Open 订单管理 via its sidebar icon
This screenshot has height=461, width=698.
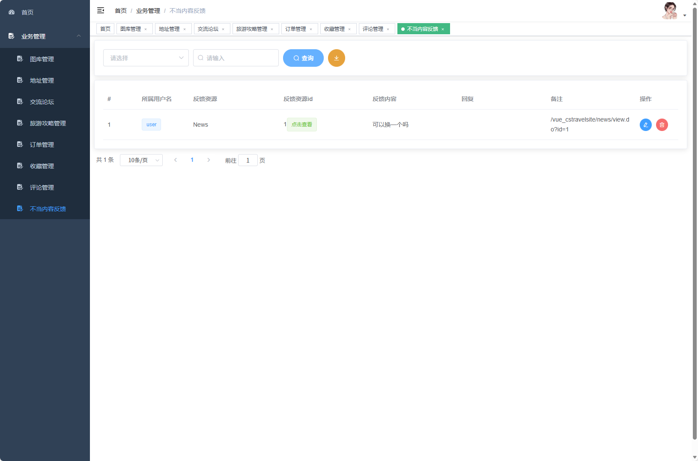click(x=20, y=144)
